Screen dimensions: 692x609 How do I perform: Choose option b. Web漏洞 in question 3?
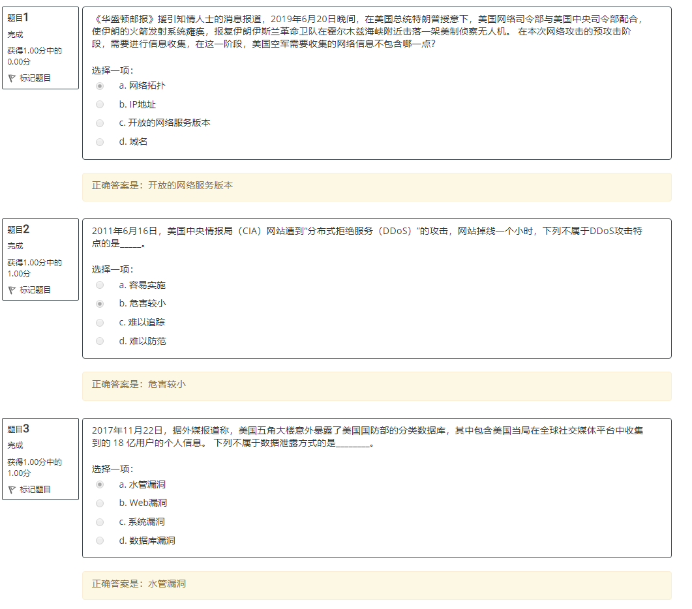(100, 503)
